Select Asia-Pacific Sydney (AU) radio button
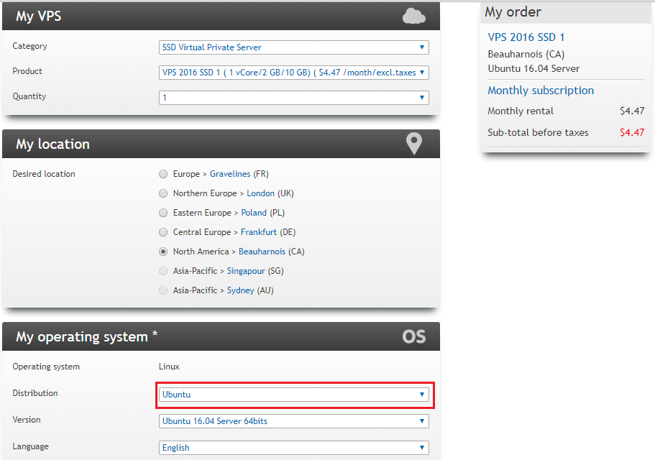The height and width of the screenshot is (460, 655). point(163,290)
